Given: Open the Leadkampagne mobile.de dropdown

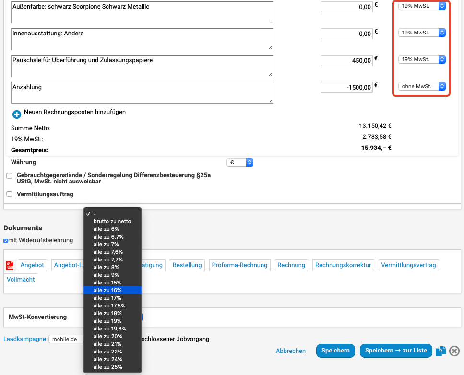Looking at the screenshot, I should tap(66, 339).
